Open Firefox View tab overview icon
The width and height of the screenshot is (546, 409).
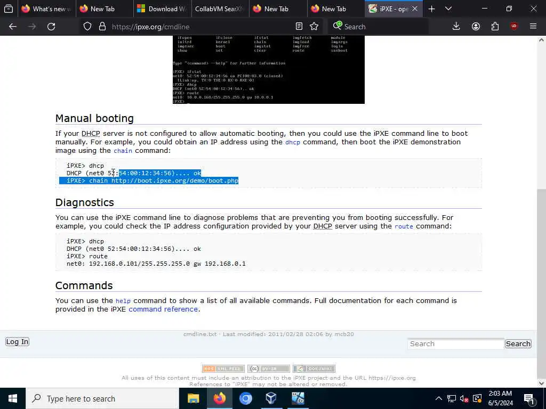(9, 9)
